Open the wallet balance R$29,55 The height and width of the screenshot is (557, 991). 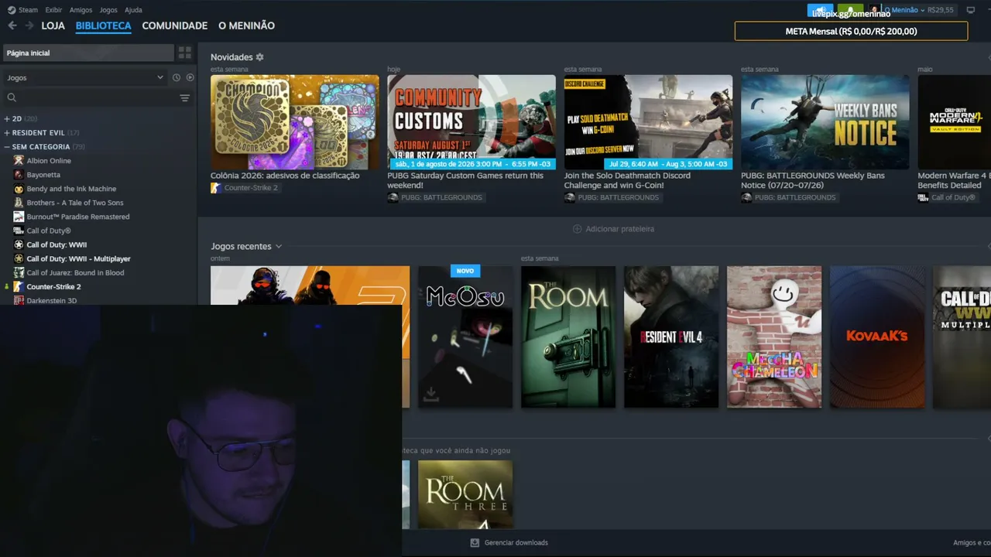[941, 10]
